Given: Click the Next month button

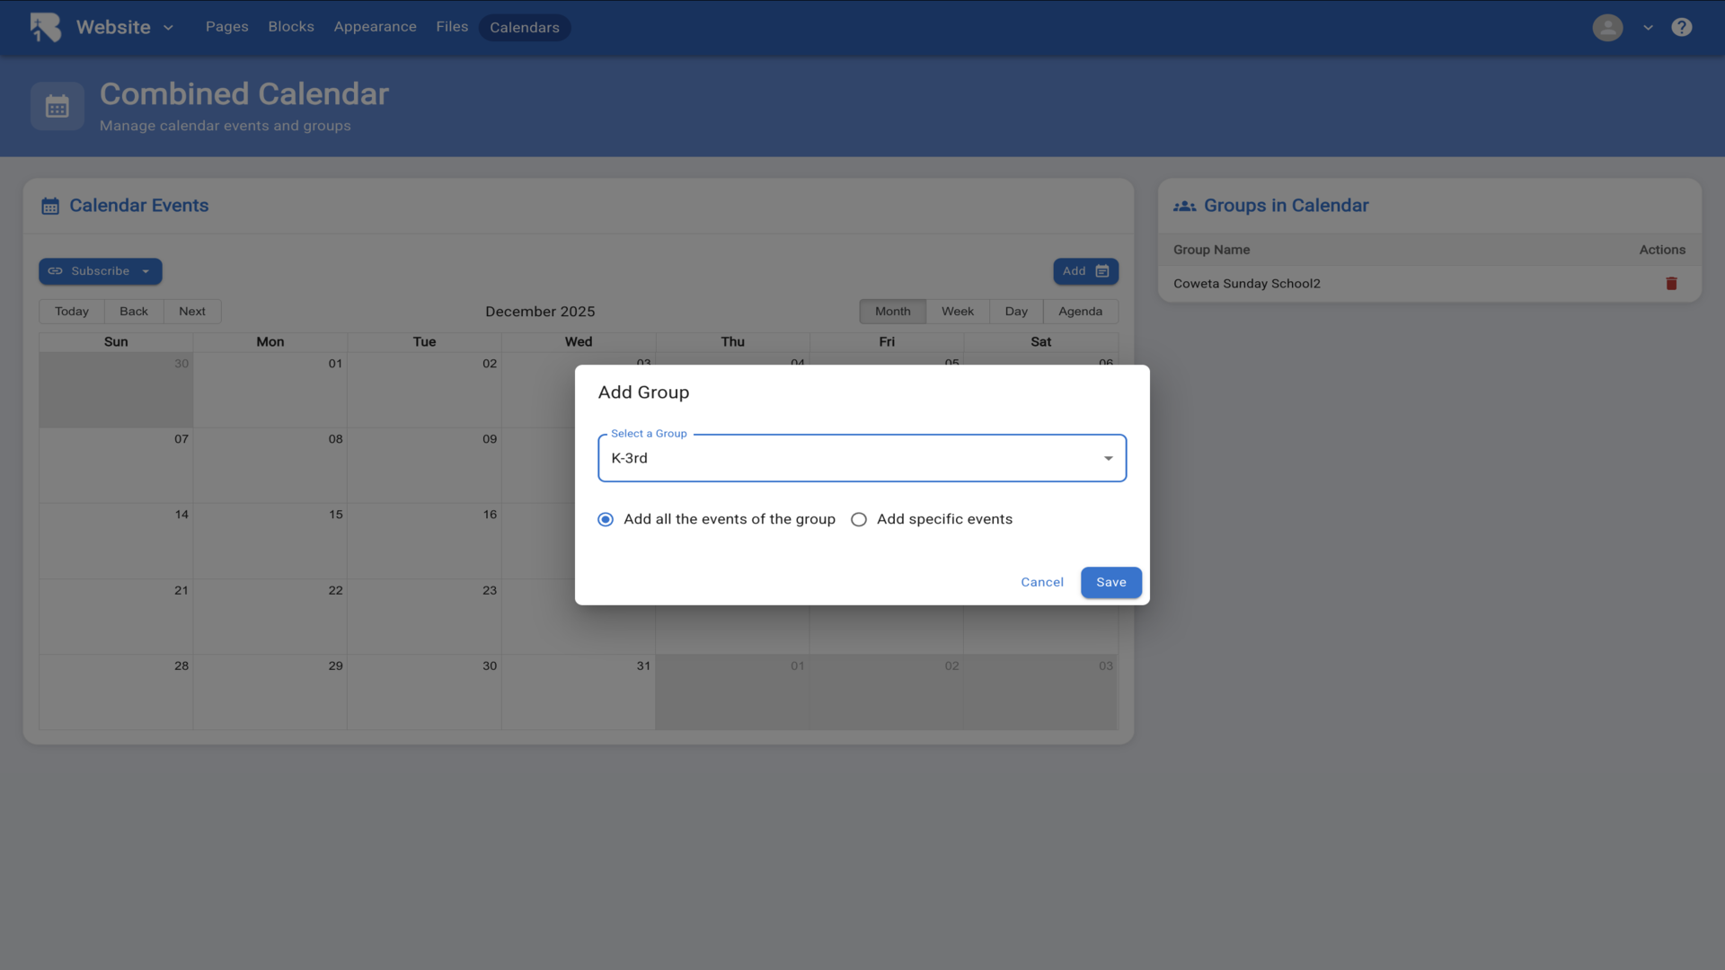Looking at the screenshot, I should (x=191, y=312).
